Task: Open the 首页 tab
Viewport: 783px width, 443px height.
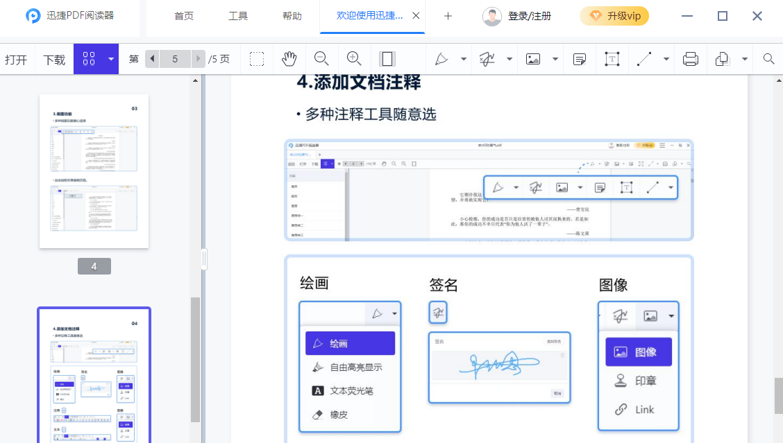Action: 184,16
